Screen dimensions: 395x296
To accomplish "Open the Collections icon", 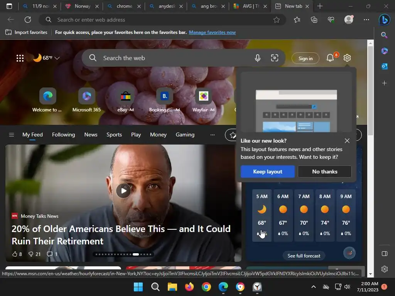I will pos(314,20).
